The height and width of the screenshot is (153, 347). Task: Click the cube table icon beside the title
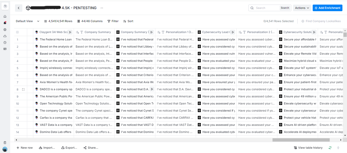(x=28, y=8)
